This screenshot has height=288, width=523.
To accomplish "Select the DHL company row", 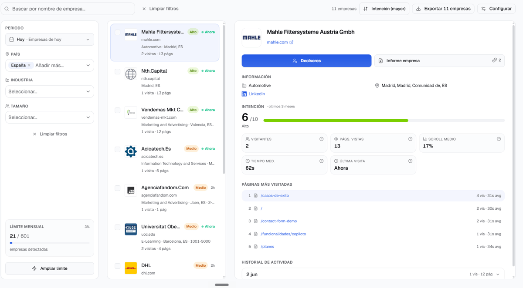I will click(165, 269).
